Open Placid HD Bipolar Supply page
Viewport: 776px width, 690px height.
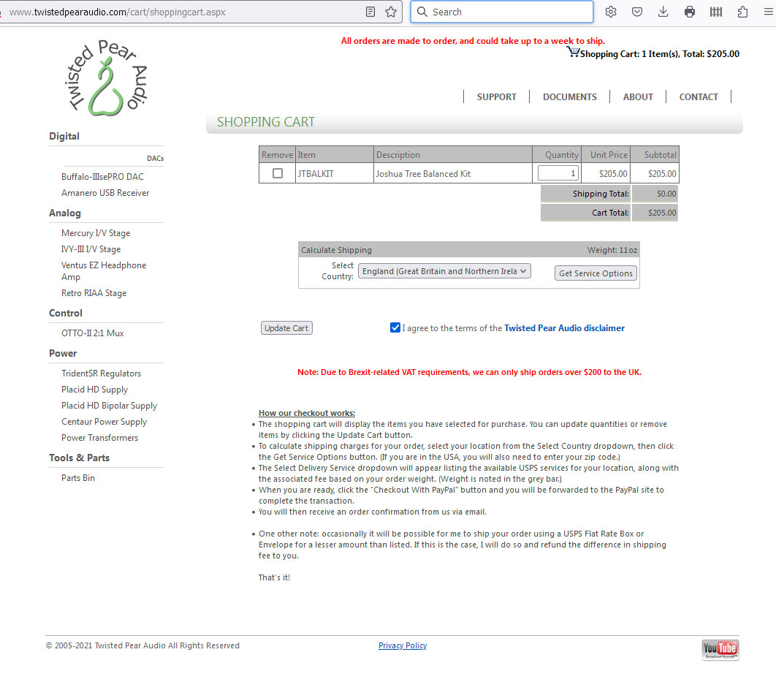[110, 406]
